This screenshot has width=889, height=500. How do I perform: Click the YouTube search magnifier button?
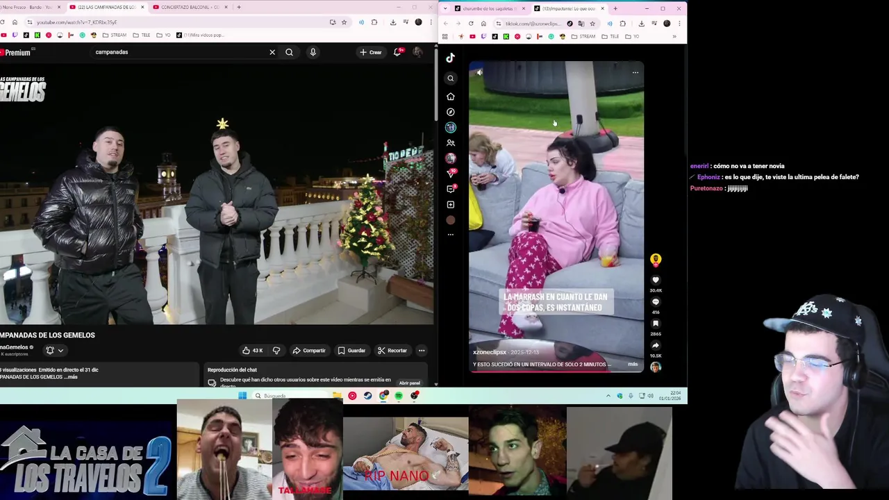[289, 52]
